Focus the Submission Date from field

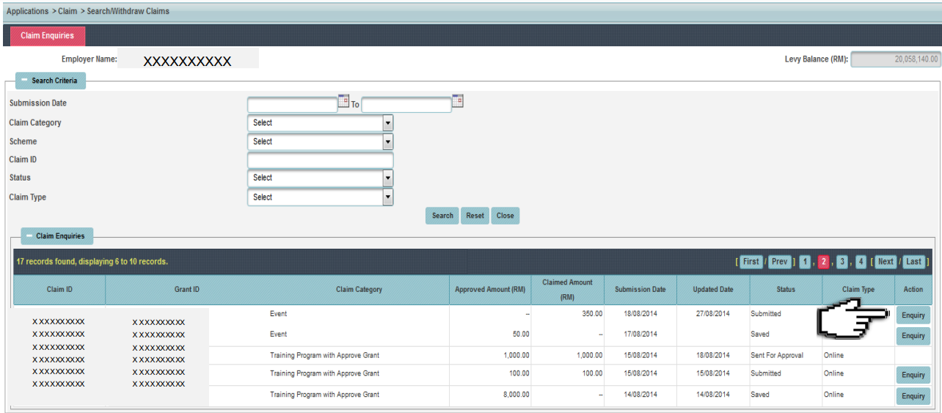tap(292, 105)
